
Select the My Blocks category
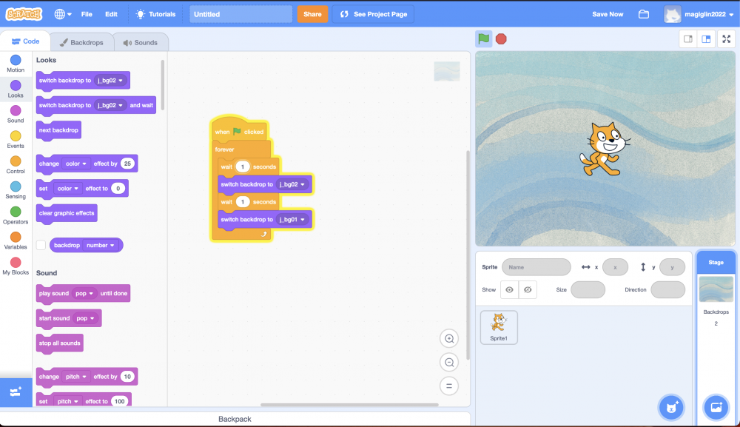click(16, 266)
